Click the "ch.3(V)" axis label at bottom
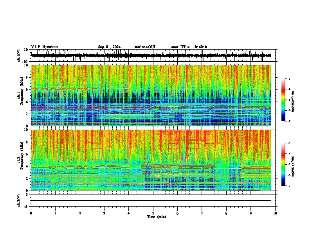 [x=19, y=200]
